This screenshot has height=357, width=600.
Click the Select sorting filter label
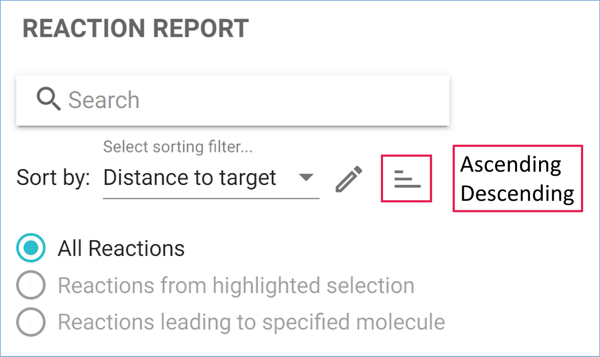coord(178,147)
